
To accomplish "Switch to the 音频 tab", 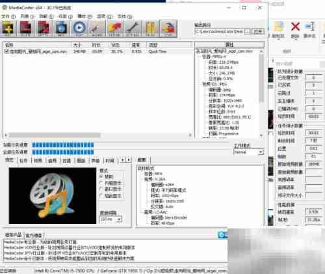I will point(52,161).
